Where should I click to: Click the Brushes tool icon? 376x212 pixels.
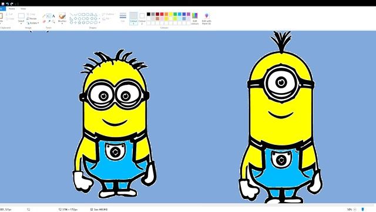click(62, 16)
